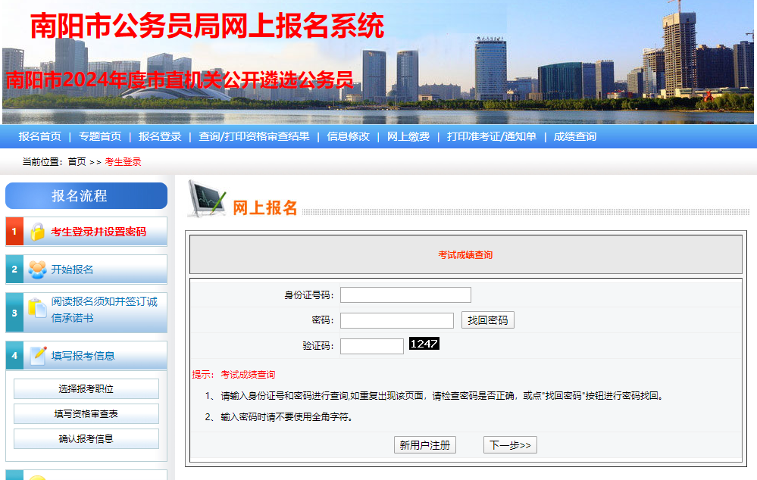This screenshot has height=480, width=757.
Task: Click the 新用户注册 button
Action: click(425, 445)
